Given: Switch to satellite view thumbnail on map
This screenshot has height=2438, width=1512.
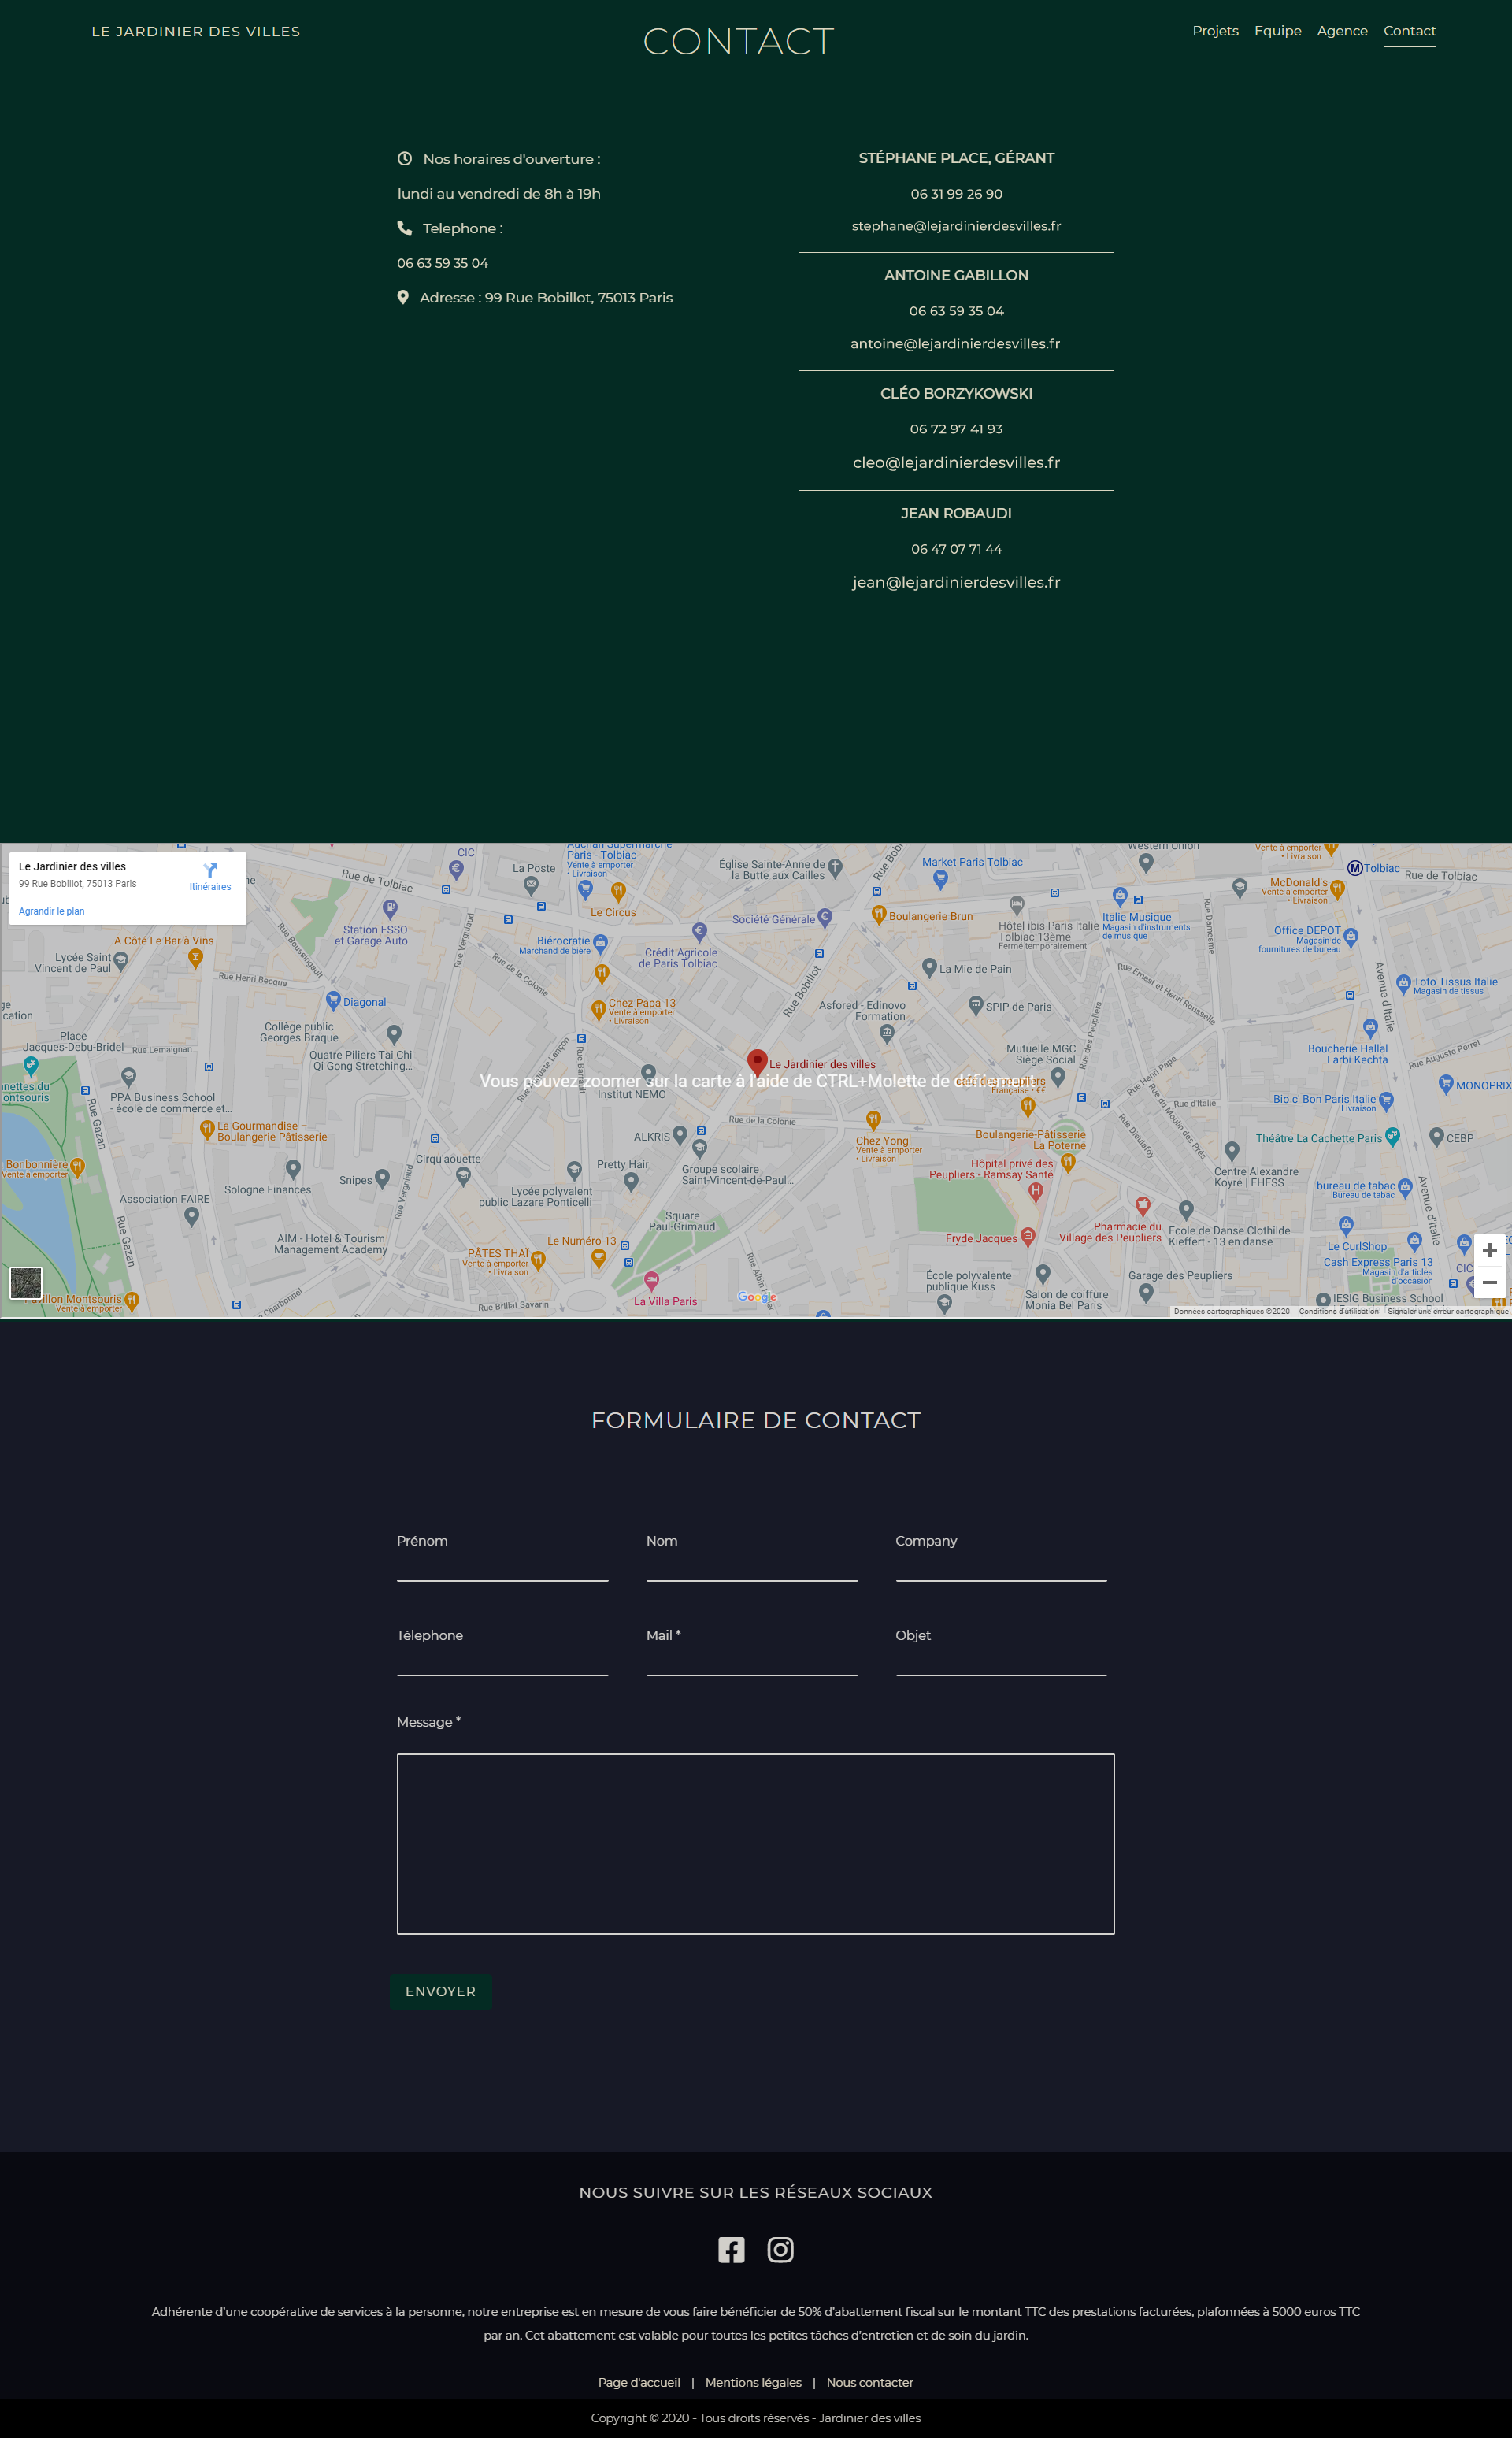Looking at the screenshot, I should (x=26, y=1282).
